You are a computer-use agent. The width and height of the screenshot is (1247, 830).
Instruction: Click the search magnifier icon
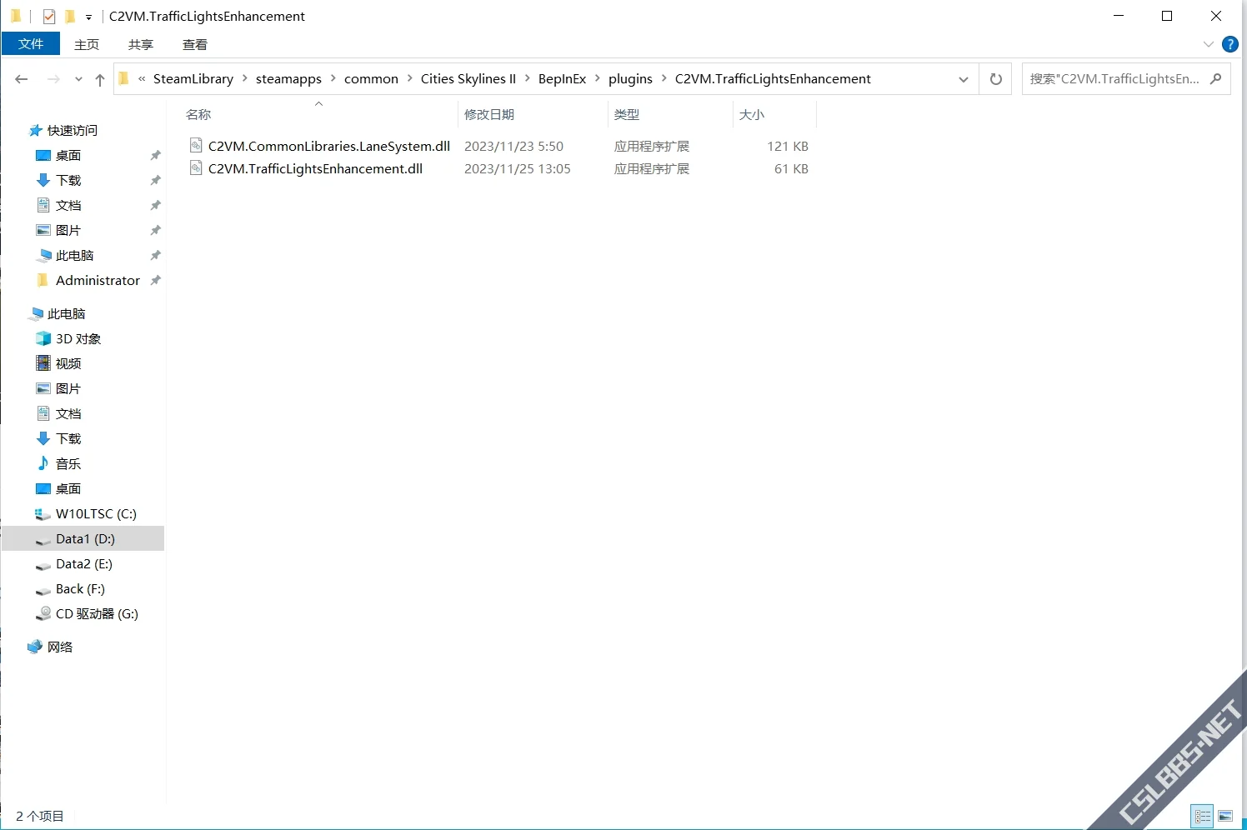pyautogui.click(x=1215, y=79)
